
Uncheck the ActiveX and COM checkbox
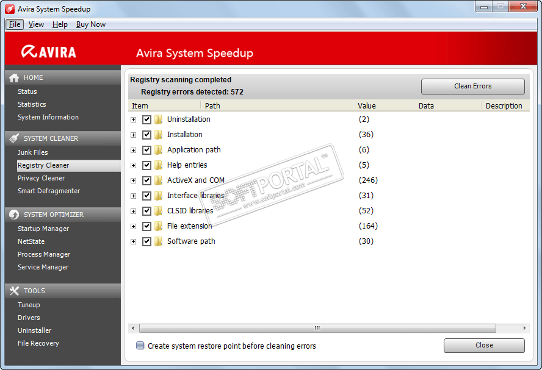pos(146,180)
